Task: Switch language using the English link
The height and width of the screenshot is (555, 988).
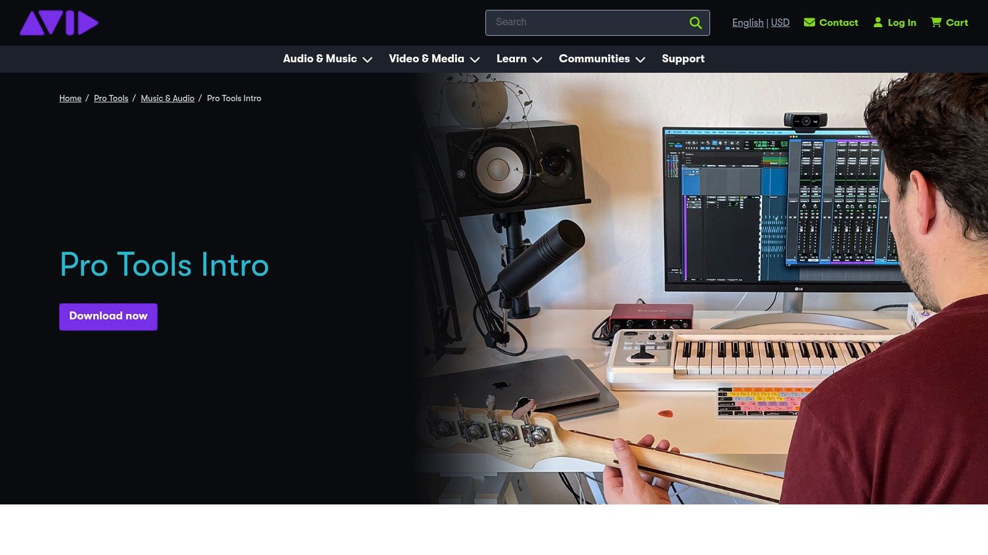Action: [747, 22]
